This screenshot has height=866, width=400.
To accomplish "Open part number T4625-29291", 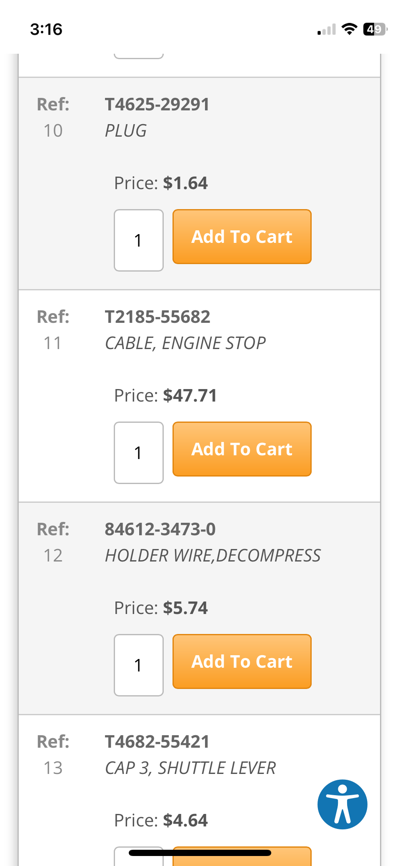I will [157, 105].
